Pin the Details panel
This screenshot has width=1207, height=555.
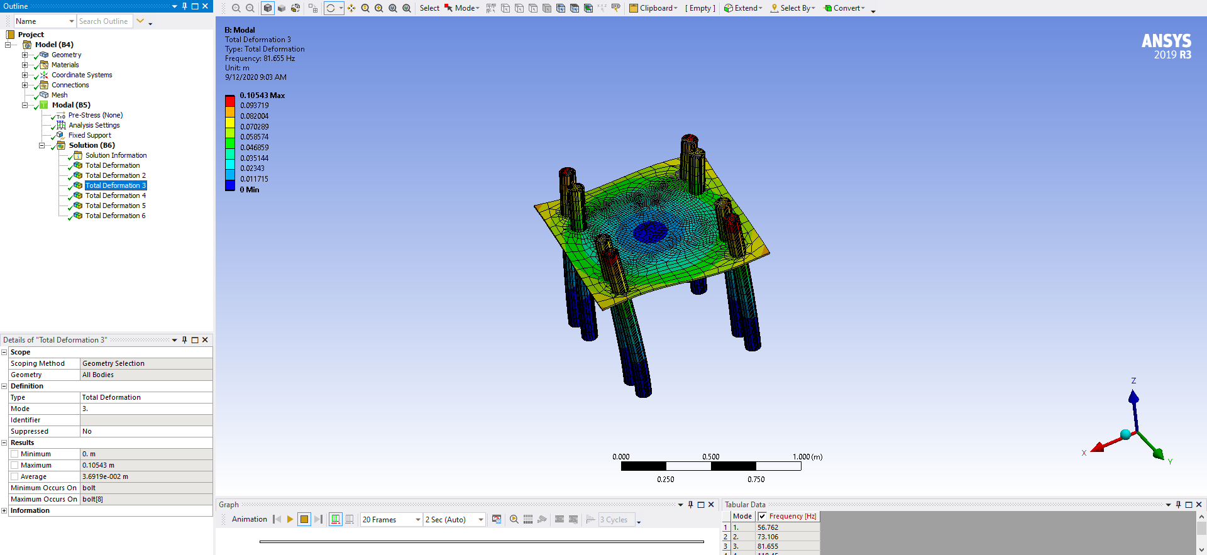(x=185, y=339)
